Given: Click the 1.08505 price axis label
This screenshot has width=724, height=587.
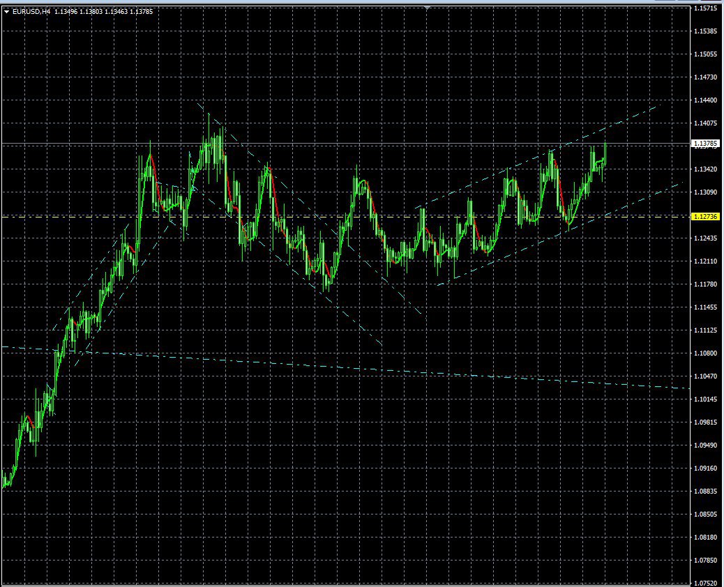Looking at the screenshot, I should point(706,514).
